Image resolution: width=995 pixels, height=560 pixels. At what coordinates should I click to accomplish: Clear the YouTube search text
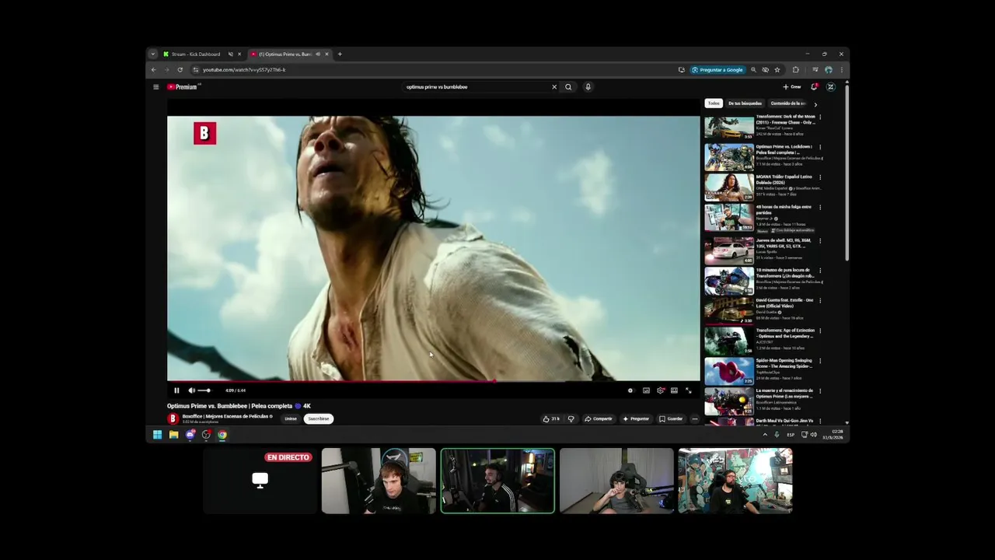coord(554,87)
